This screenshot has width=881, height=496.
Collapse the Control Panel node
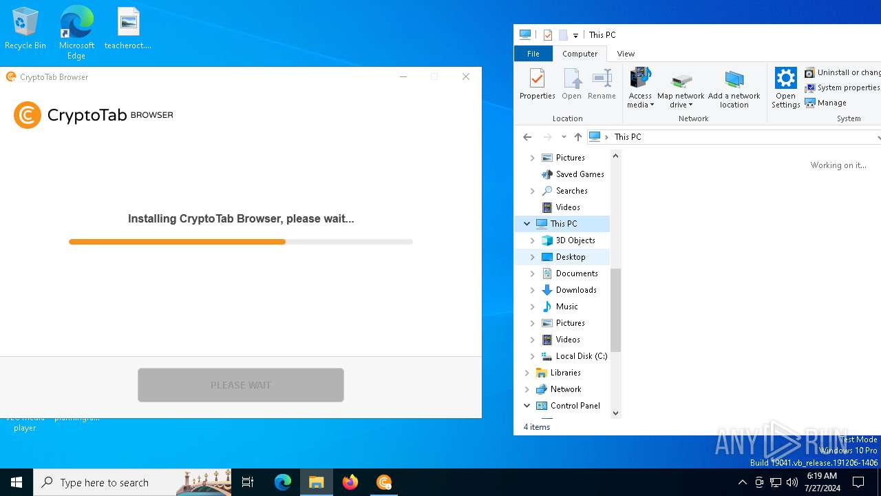pyautogui.click(x=527, y=406)
